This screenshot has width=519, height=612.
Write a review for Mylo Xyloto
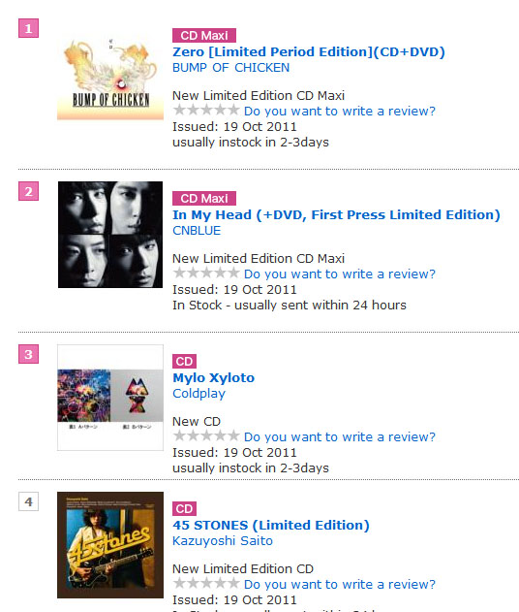[339, 436]
